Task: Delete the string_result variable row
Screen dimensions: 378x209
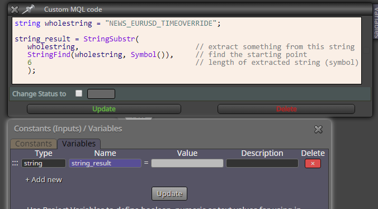Action: point(313,164)
